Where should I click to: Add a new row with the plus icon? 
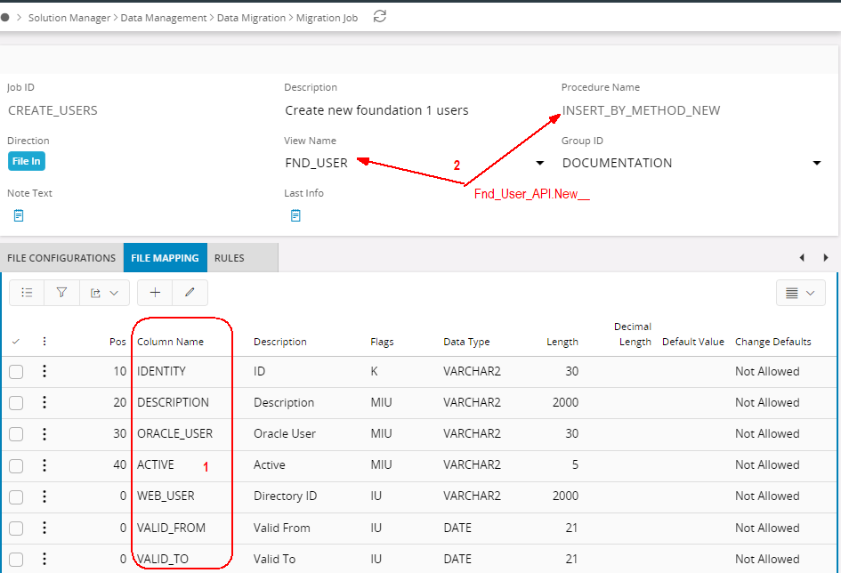point(155,293)
